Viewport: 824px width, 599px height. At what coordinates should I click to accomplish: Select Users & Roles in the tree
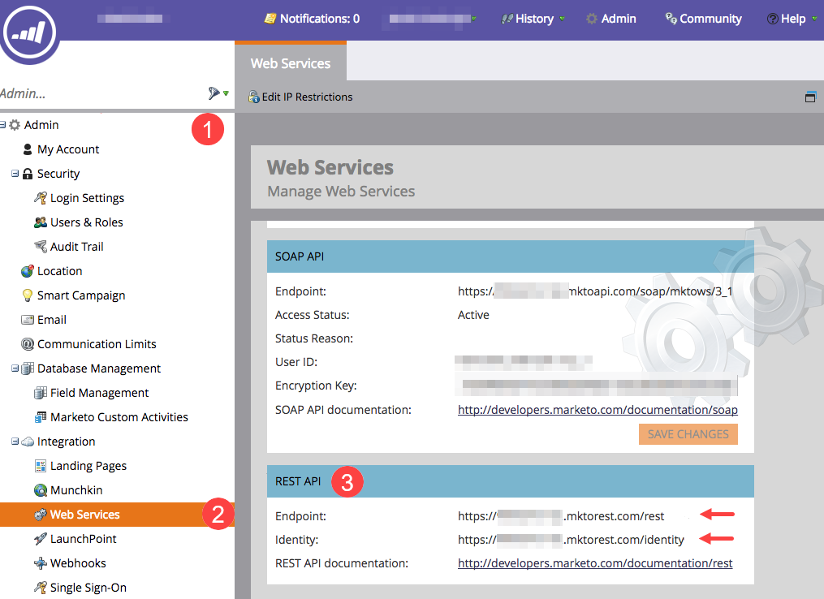[x=87, y=222]
